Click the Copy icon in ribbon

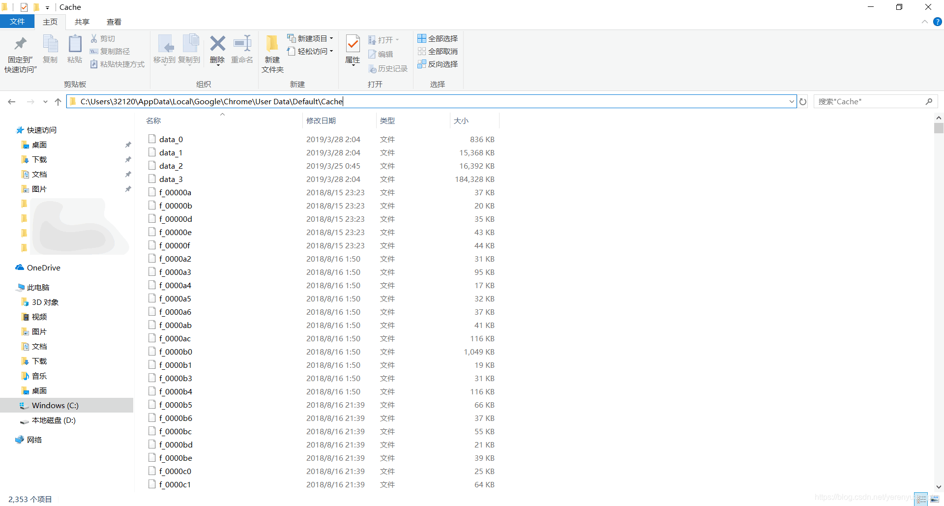50,44
